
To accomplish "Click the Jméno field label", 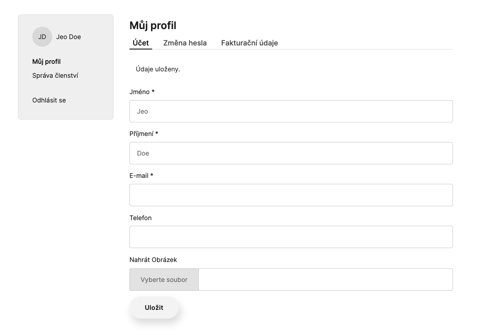I will point(142,92).
